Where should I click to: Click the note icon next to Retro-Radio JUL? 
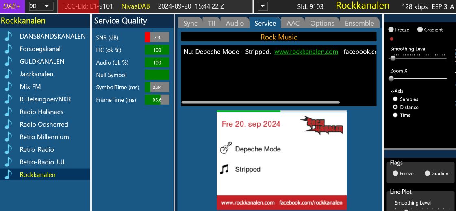tap(9, 162)
